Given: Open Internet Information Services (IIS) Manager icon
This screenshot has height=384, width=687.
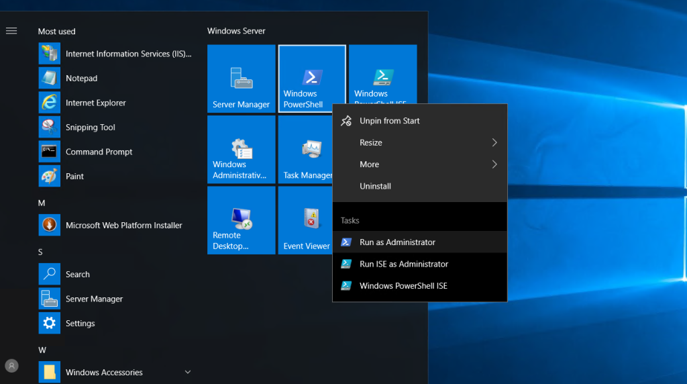Looking at the screenshot, I should (x=50, y=54).
